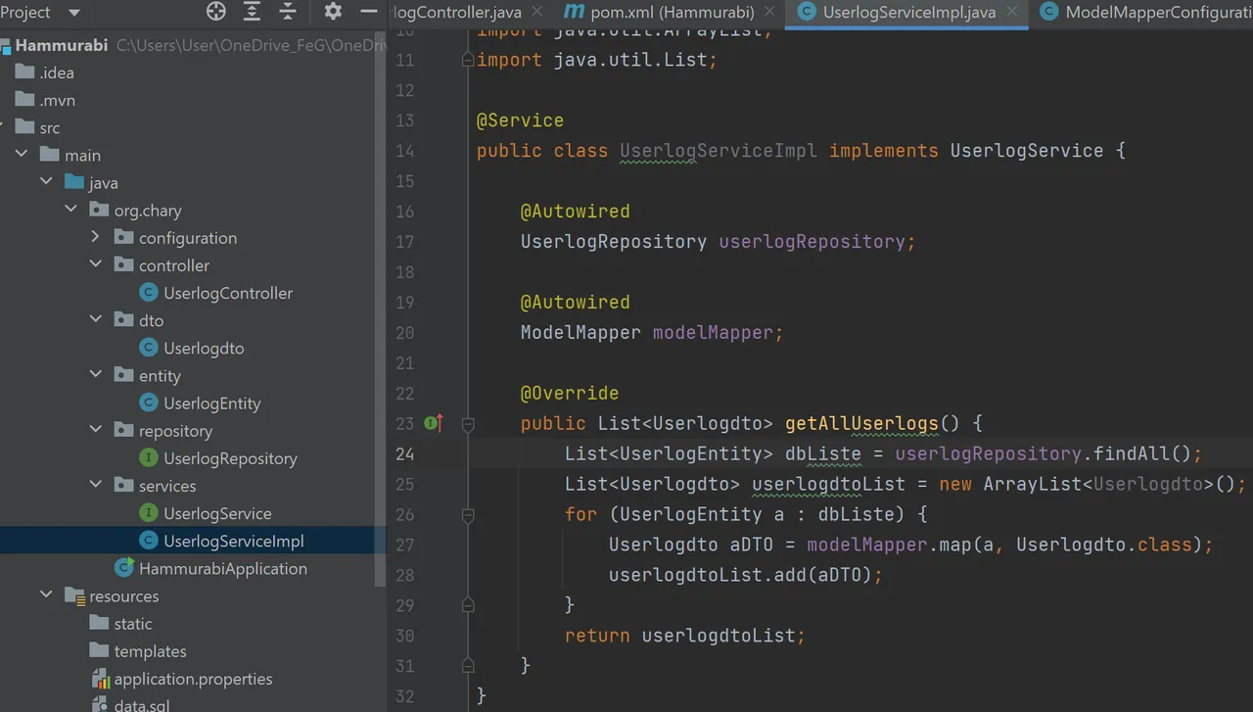Select UserlogController class in tree
This screenshot has width=1253, height=712.
point(228,293)
